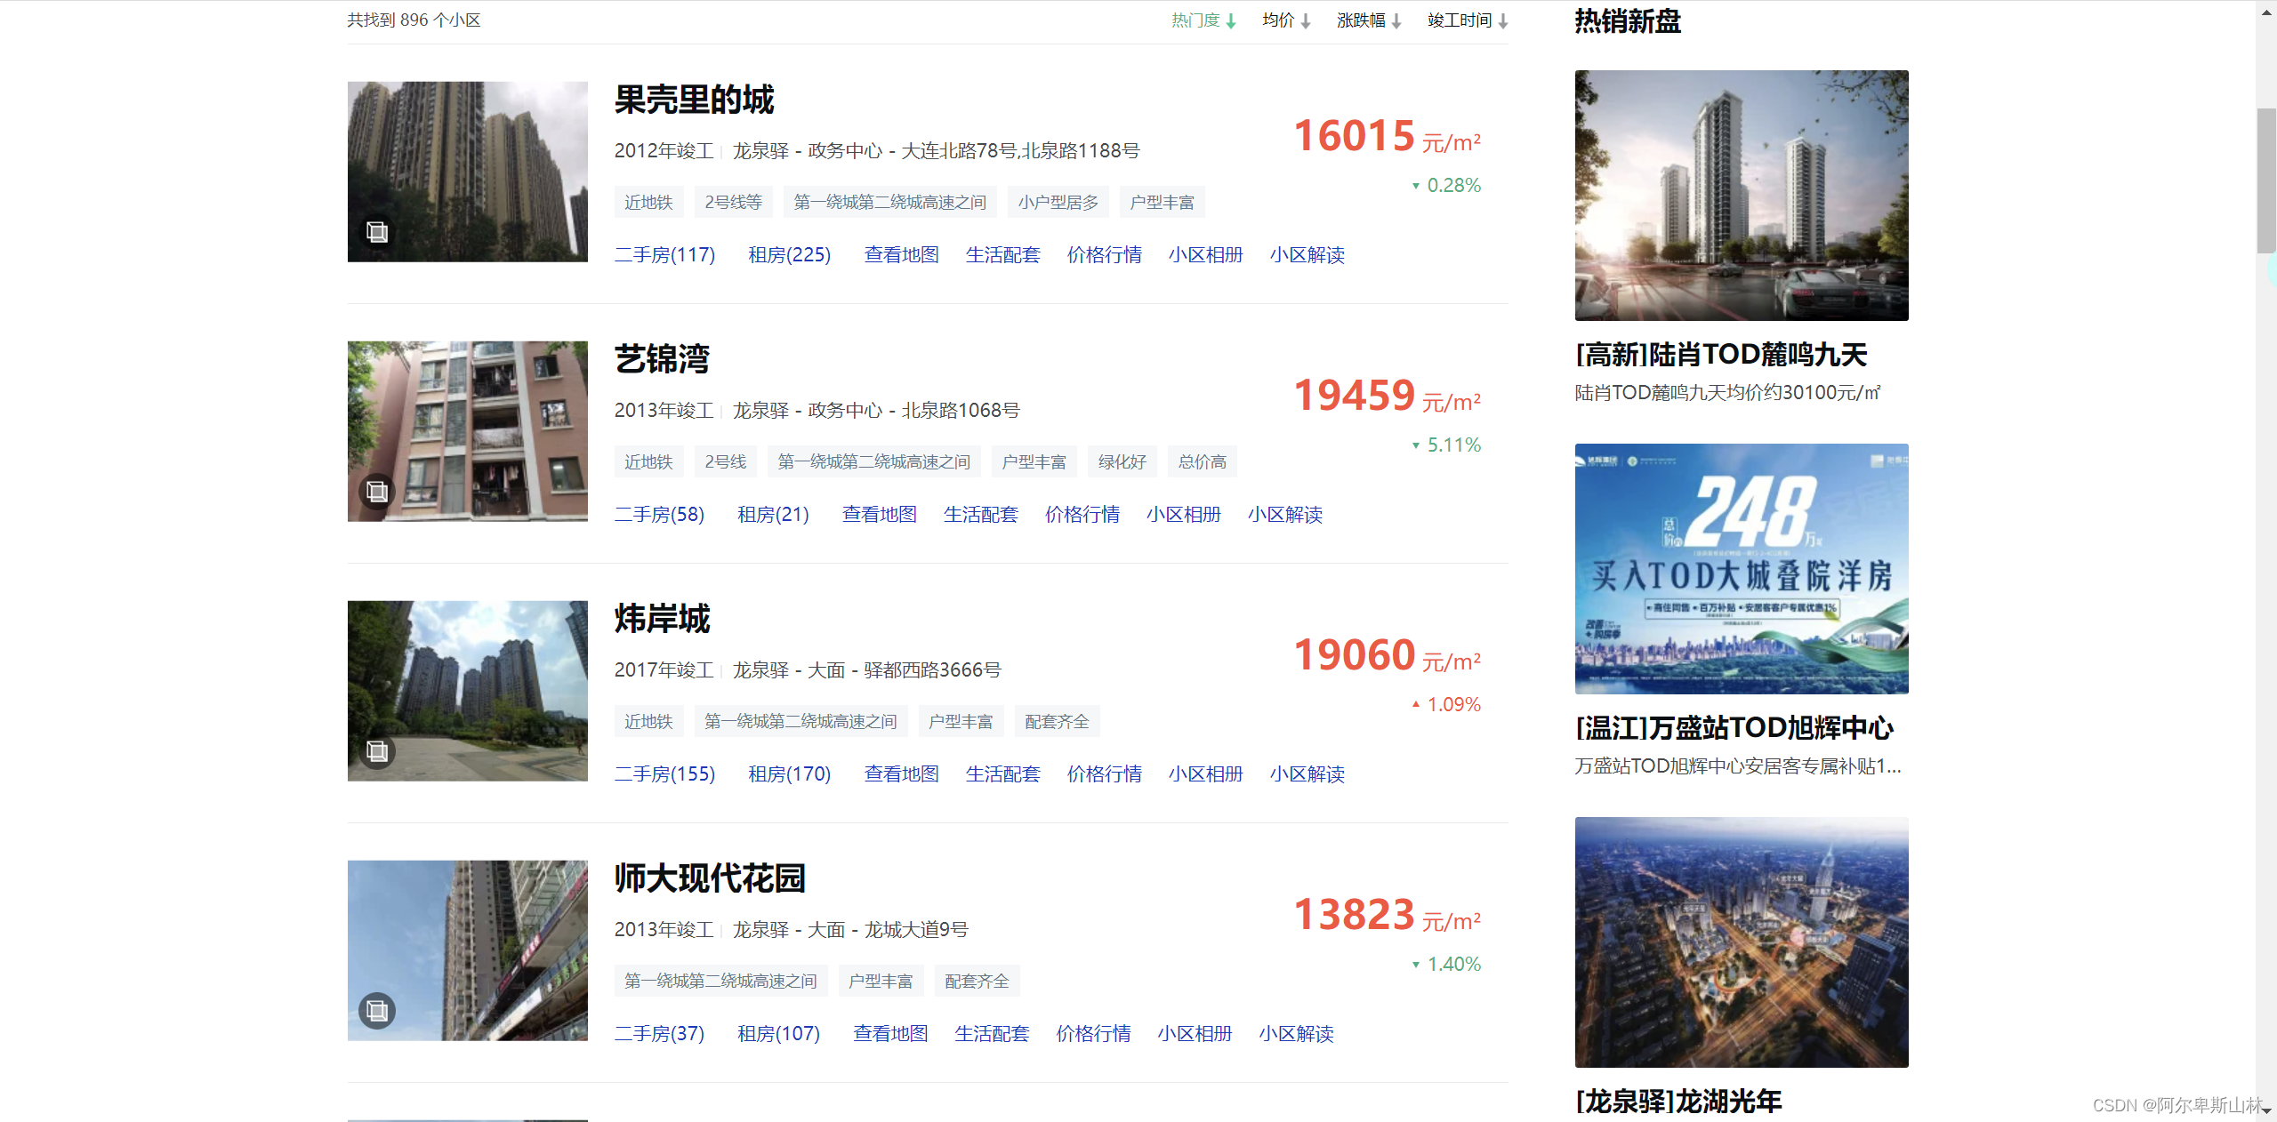
Task: Click gallery icon on 艺锦湾 photo
Action: pyautogui.click(x=377, y=492)
